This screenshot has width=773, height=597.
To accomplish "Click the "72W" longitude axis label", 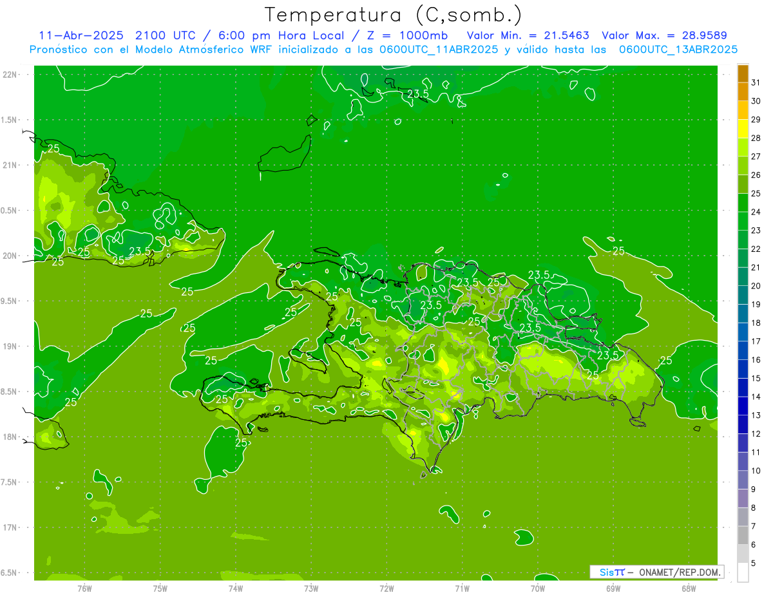I will coord(387,589).
